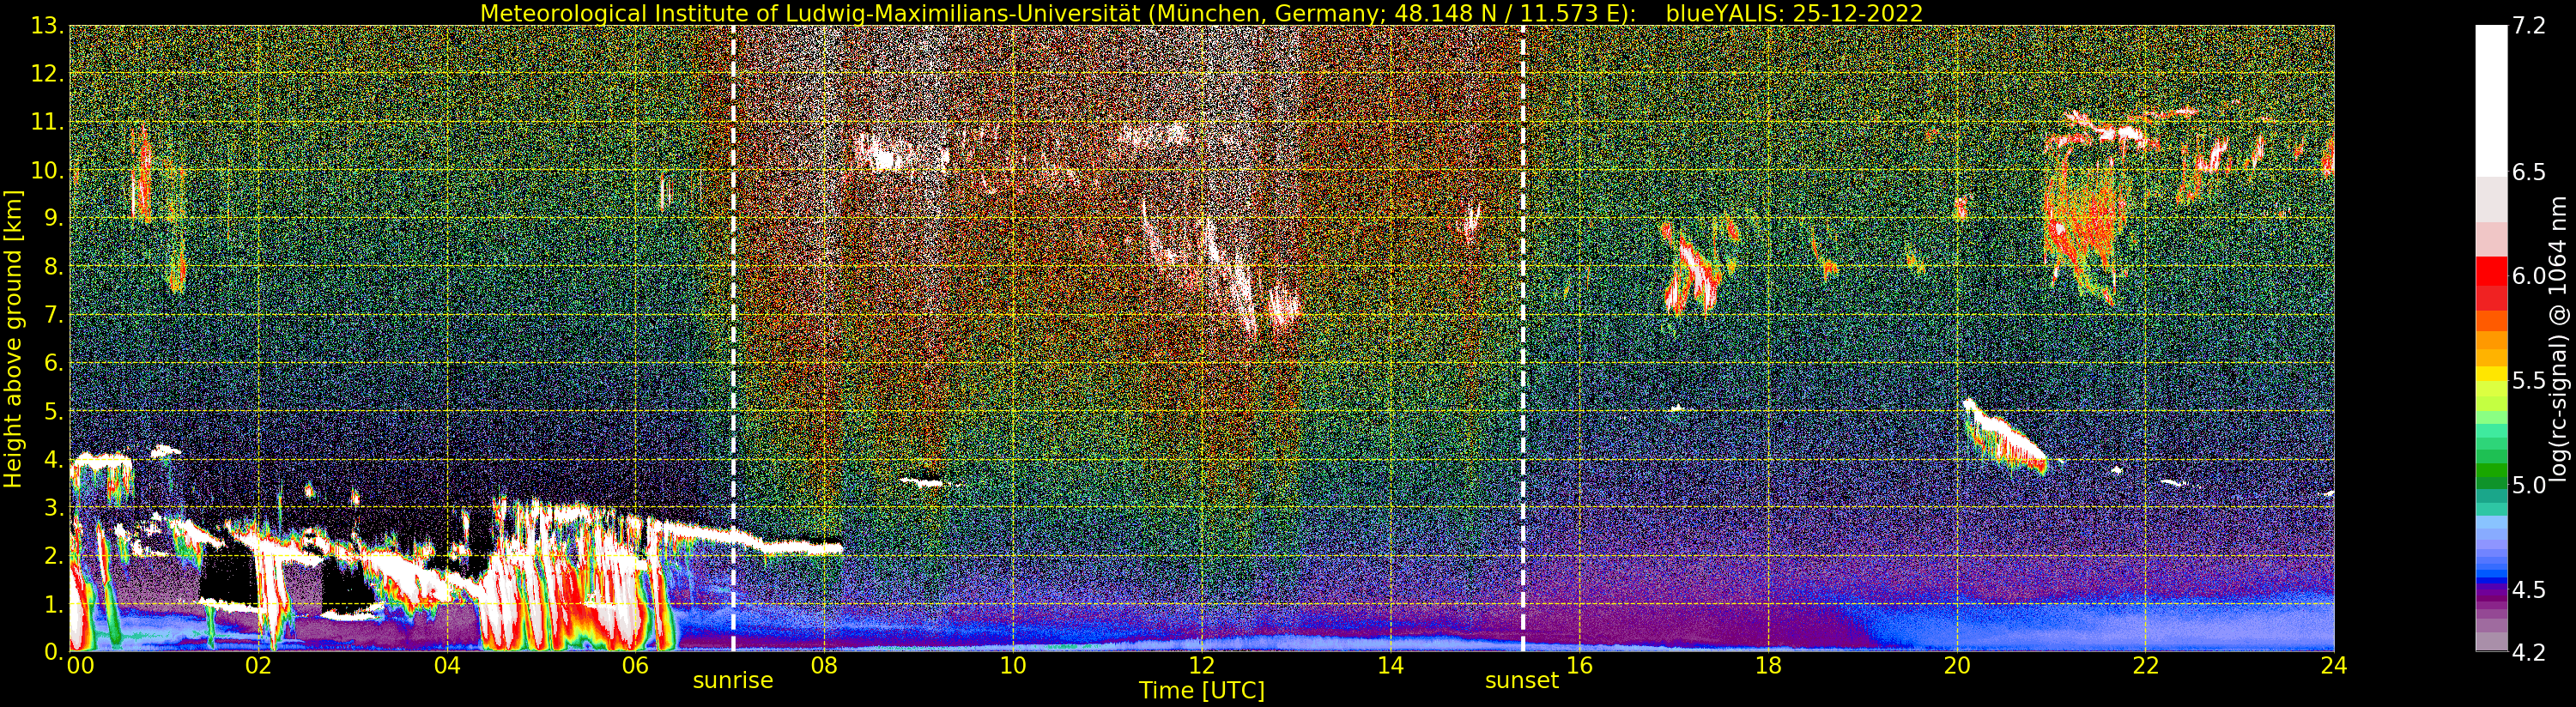Click the time-axis tick label '10'
Image resolution: width=2576 pixels, height=707 pixels.
[x=1013, y=665]
